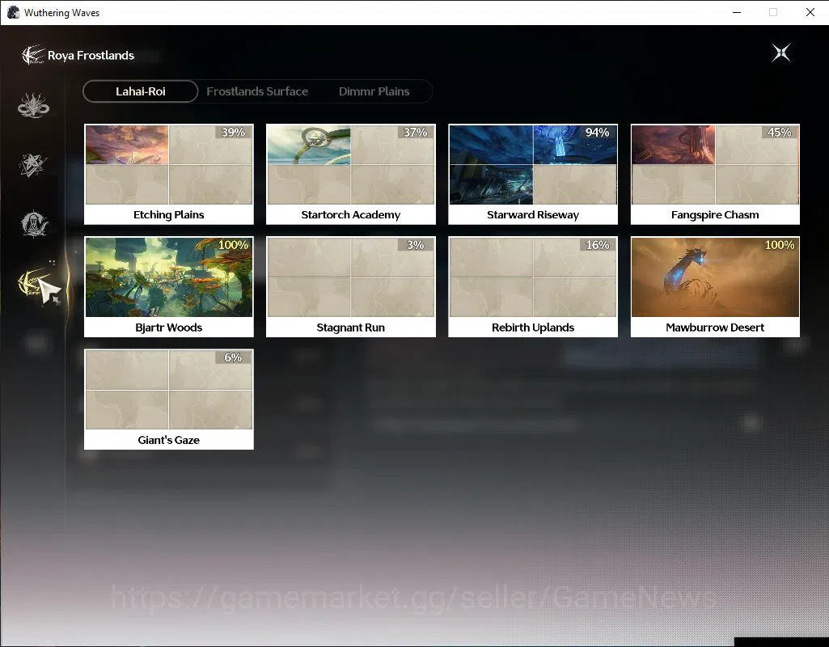This screenshot has width=829, height=647.
Task: Click the 39% progress on Etching Plains
Action: [233, 132]
